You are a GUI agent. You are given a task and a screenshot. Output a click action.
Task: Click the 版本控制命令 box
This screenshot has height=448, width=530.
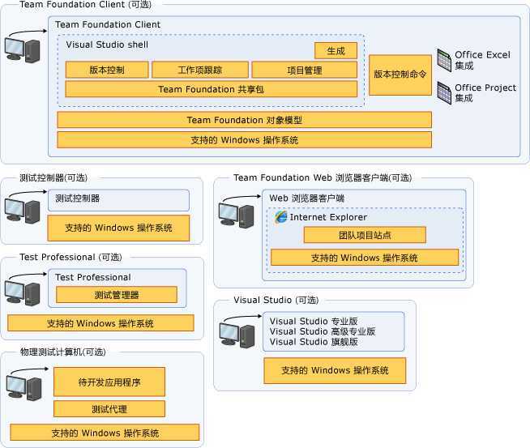pyautogui.click(x=400, y=75)
